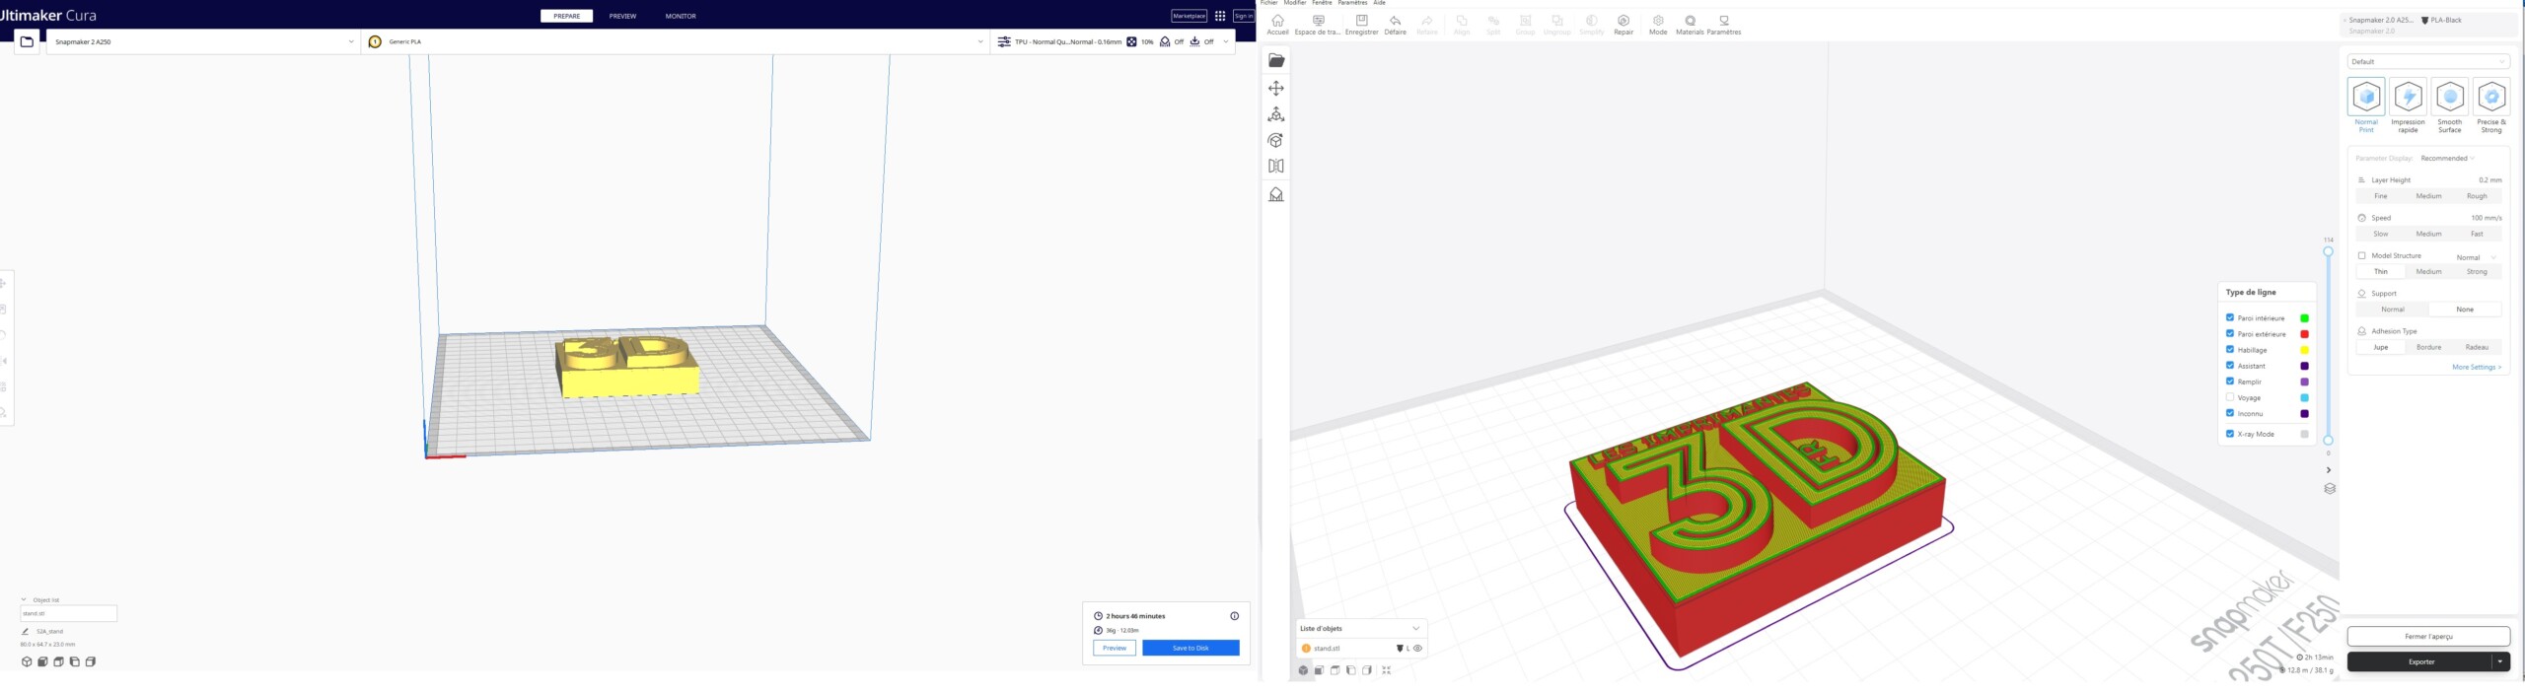Screen dimensions: 2525x694
Task: Collapse the Liste d'objets panel chevron
Action: 1416,629
